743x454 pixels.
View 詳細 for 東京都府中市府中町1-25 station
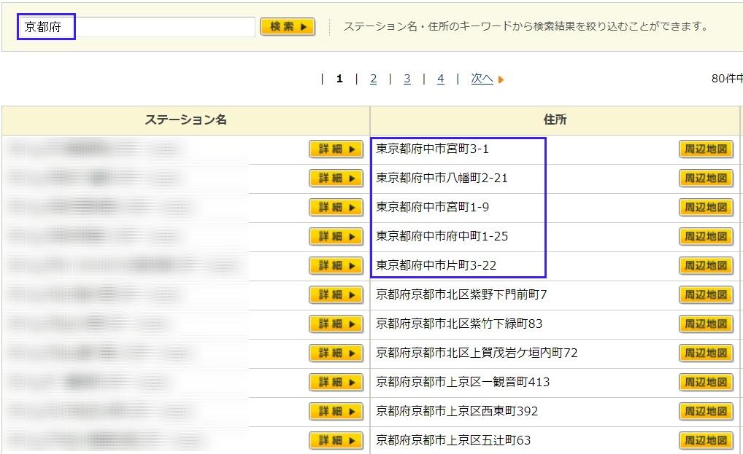pyautogui.click(x=336, y=237)
